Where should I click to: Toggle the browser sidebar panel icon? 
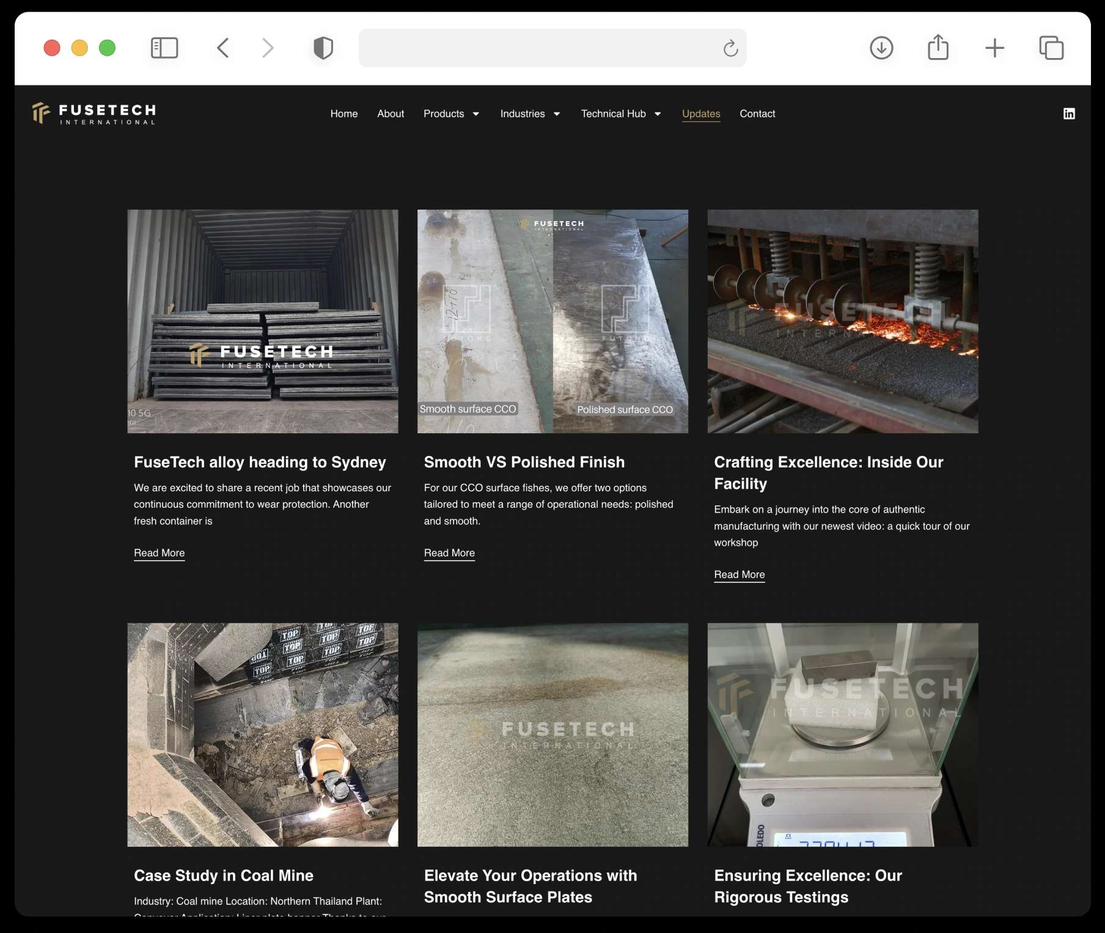[164, 48]
